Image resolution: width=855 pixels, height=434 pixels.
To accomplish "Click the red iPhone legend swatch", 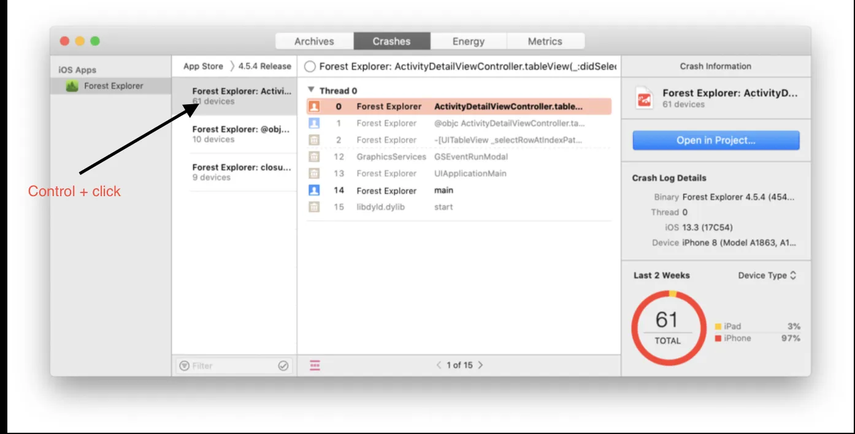I will [x=718, y=338].
